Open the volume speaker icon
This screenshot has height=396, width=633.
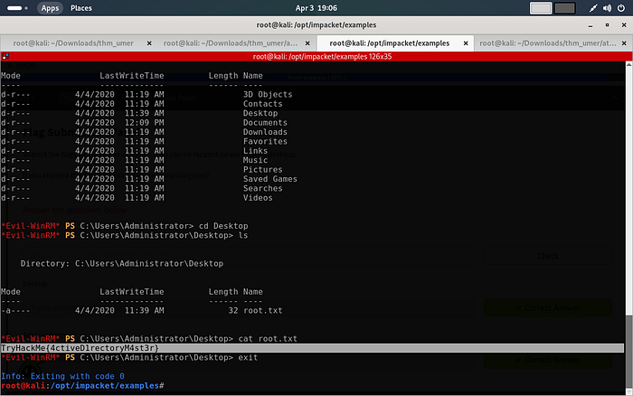click(607, 8)
